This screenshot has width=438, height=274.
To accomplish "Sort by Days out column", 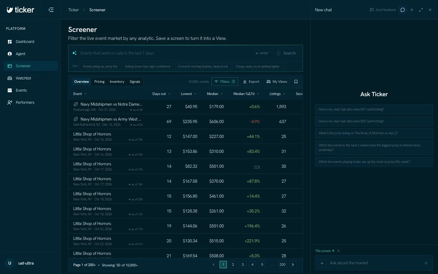I will [162, 94].
